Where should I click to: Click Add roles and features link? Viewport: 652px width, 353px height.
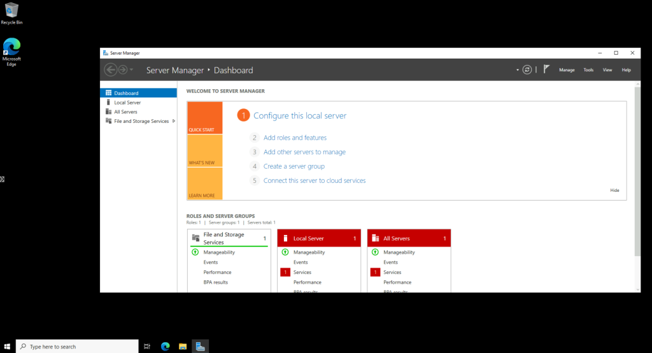295,138
